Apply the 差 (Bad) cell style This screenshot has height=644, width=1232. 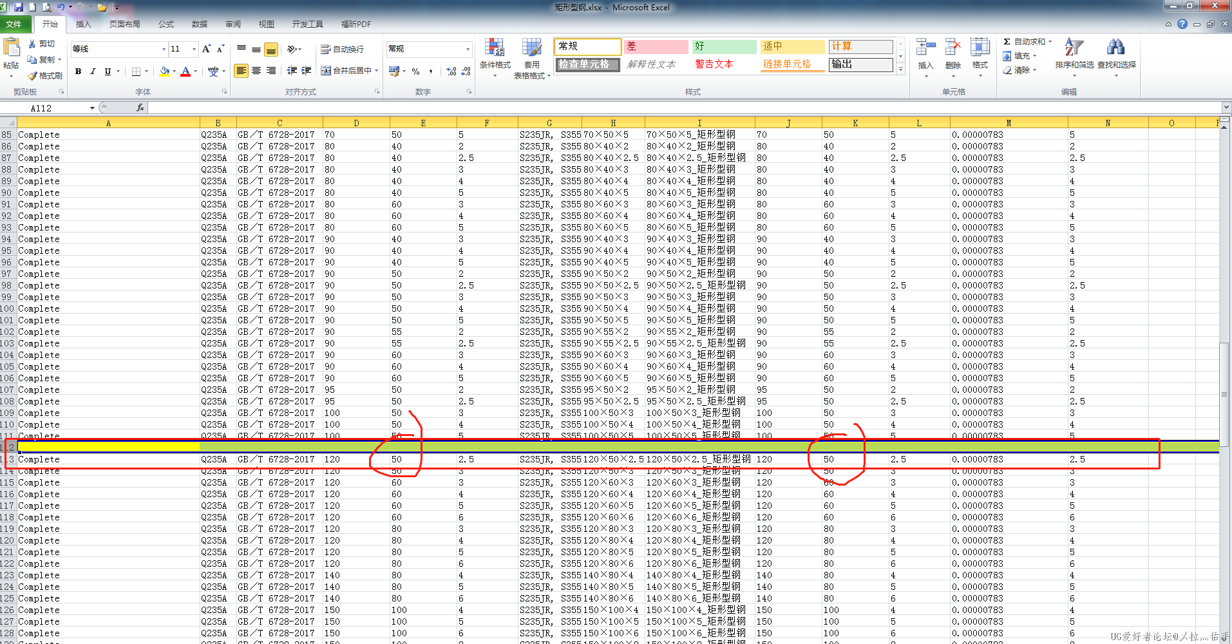[656, 46]
